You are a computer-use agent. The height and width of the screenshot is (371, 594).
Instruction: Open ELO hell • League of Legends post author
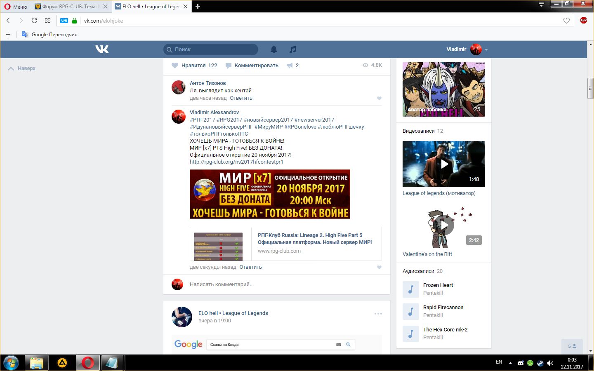[233, 313]
